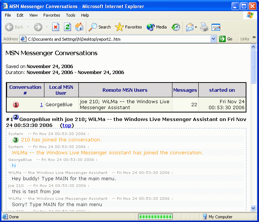This screenshot has height=222, width=259.
Task: Click the green progress bar in the status bar
Action: coord(155,216)
